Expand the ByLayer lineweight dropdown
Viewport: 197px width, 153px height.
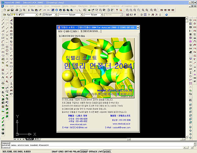[x=102, y=15]
